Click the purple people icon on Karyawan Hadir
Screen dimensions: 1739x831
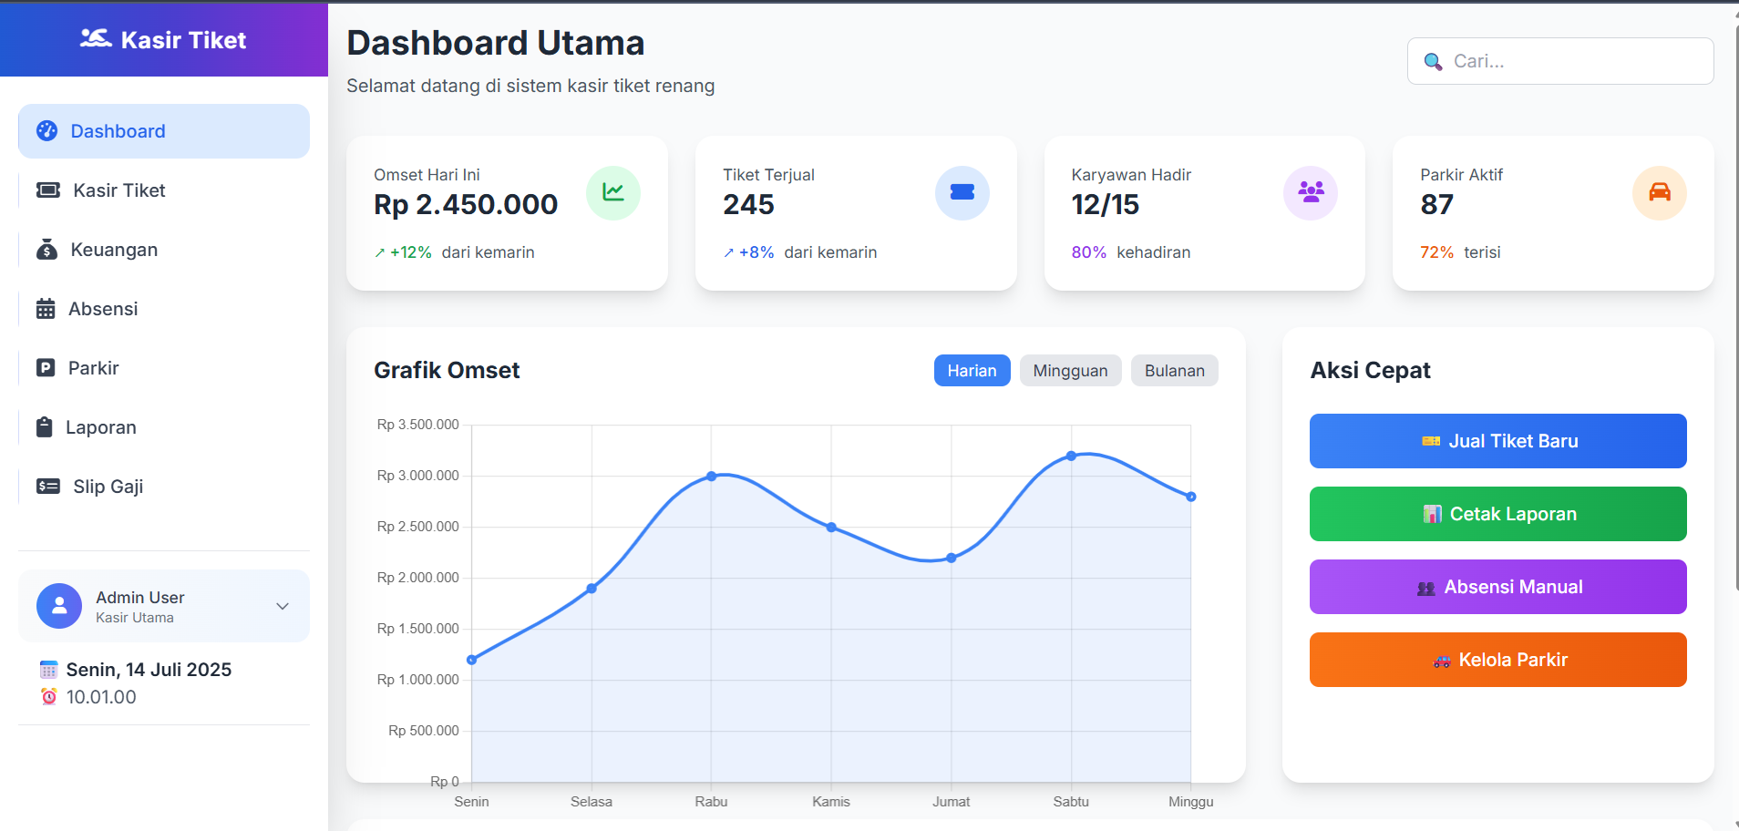pos(1311,193)
